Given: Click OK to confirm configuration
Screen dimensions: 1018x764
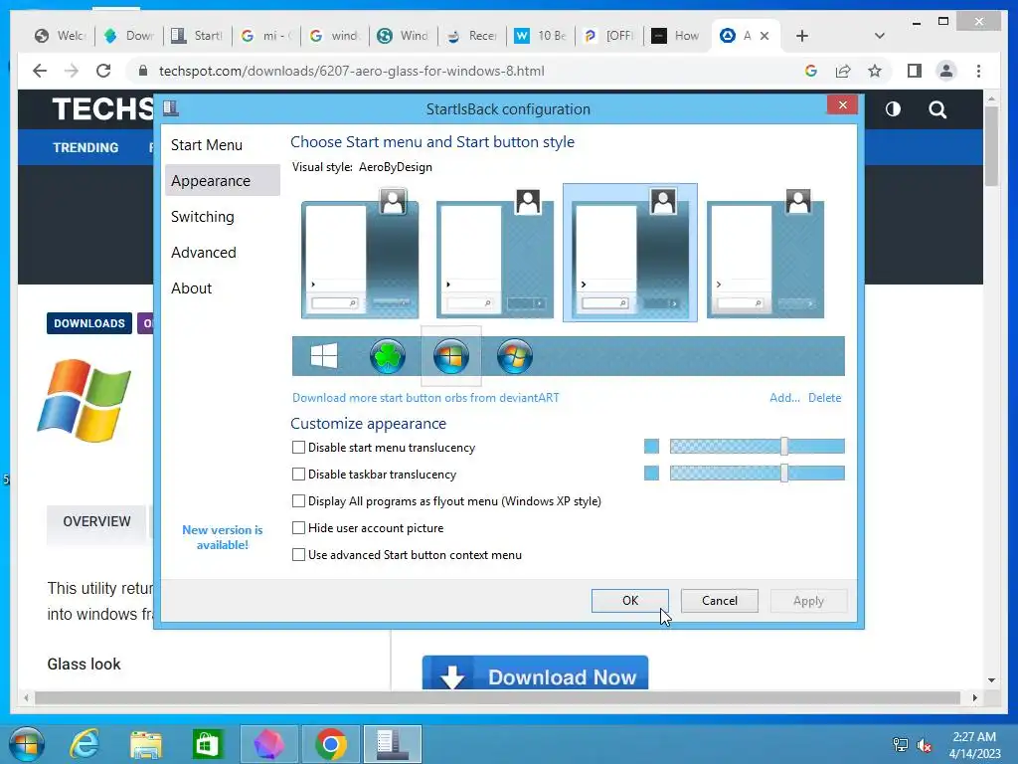Looking at the screenshot, I should 629,600.
